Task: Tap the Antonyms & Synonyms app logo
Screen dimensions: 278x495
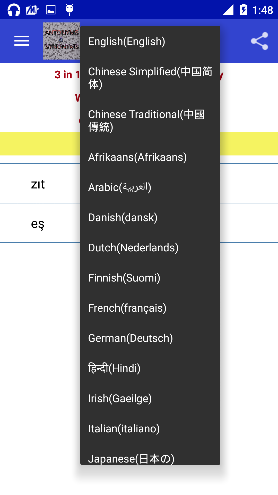Action: (62, 41)
